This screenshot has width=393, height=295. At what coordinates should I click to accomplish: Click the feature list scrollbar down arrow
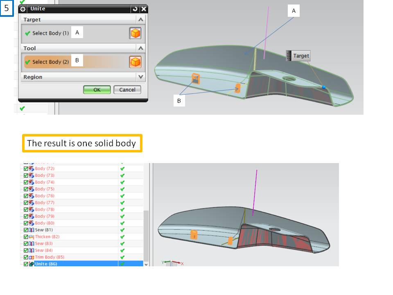[x=146, y=264]
